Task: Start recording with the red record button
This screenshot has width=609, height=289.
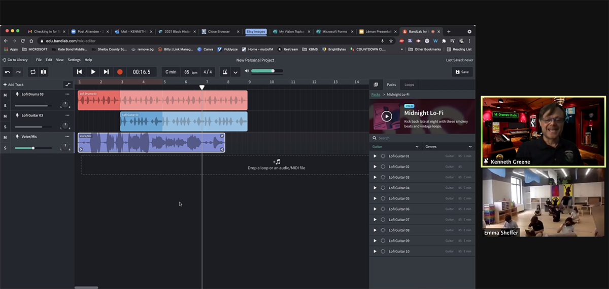Action: pos(120,72)
